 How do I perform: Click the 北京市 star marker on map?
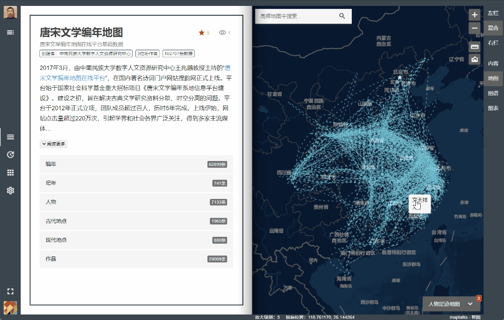click(x=400, y=77)
